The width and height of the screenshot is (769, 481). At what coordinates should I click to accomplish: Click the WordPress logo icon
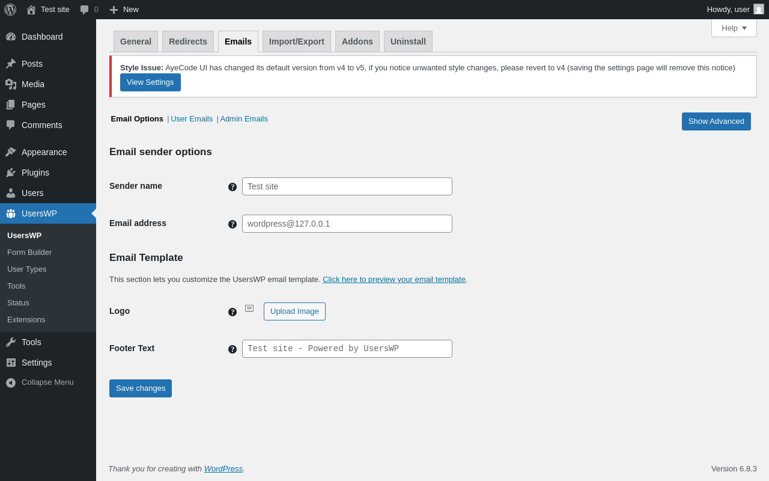(x=10, y=10)
